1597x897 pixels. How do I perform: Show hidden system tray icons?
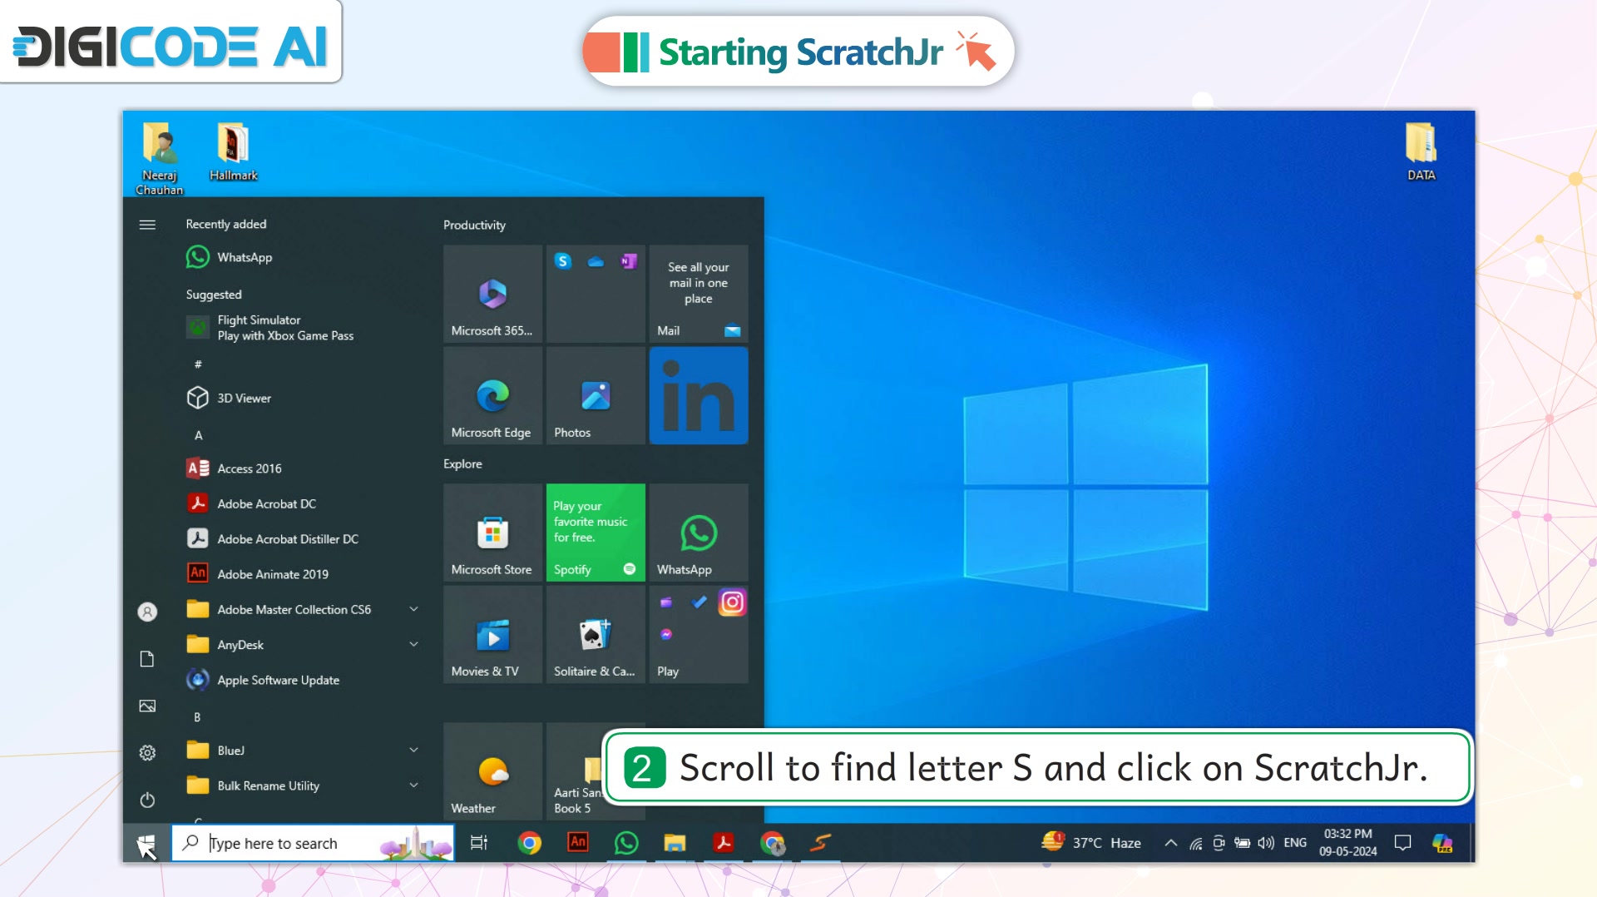coord(1170,843)
